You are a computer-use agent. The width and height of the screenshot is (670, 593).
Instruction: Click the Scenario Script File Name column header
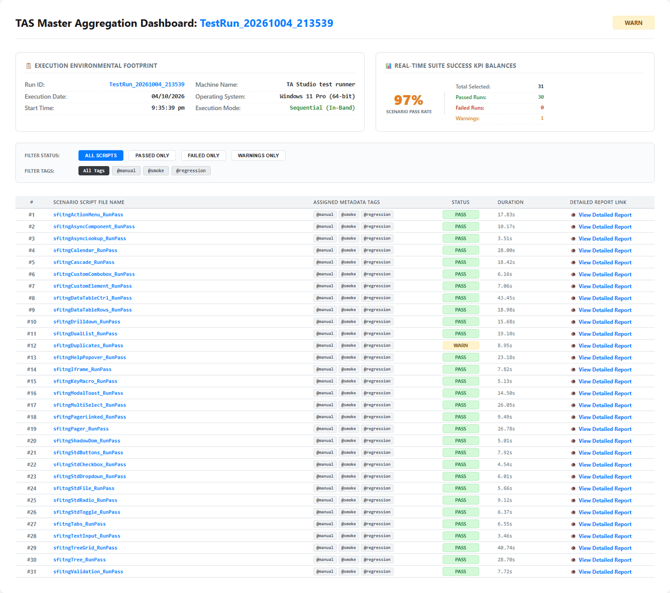pyautogui.click(x=89, y=202)
